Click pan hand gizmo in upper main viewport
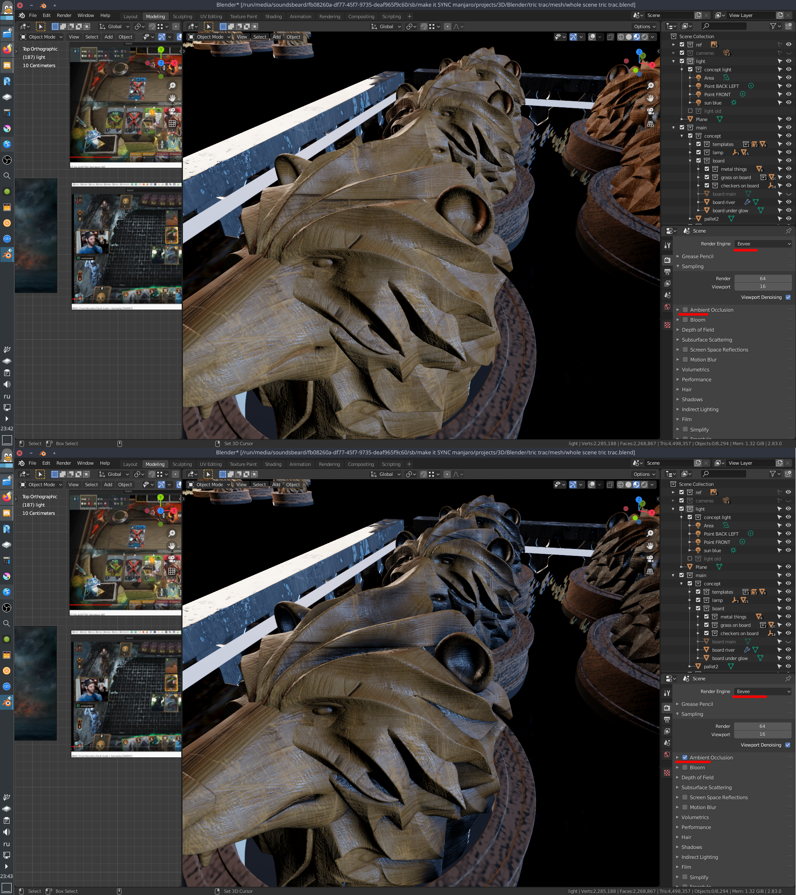Image resolution: width=796 pixels, height=895 pixels. [650, 98]
